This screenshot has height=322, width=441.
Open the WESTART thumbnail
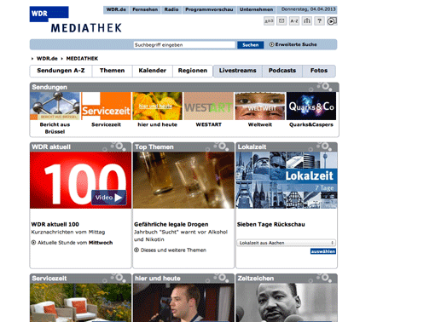pyautogui.click(x=209, y=106)
